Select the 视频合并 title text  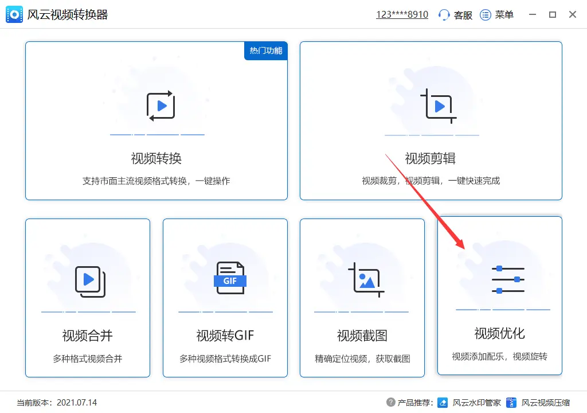coord(88,336)
